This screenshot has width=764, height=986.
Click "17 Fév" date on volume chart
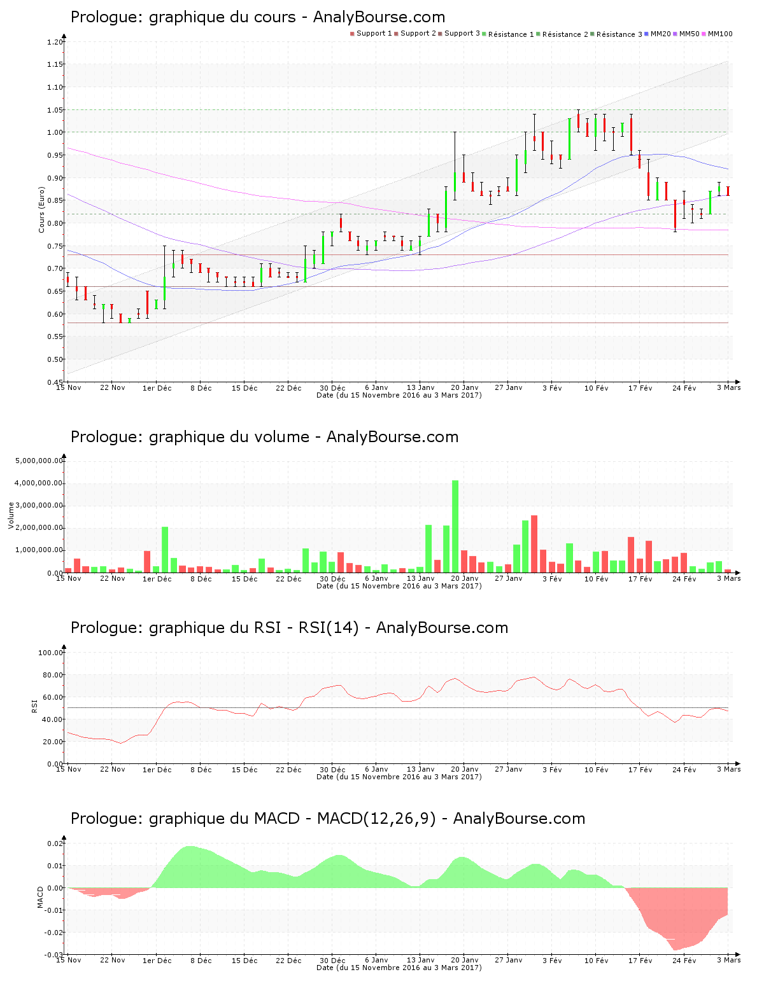pyautogui.click(x=640, y=579)
